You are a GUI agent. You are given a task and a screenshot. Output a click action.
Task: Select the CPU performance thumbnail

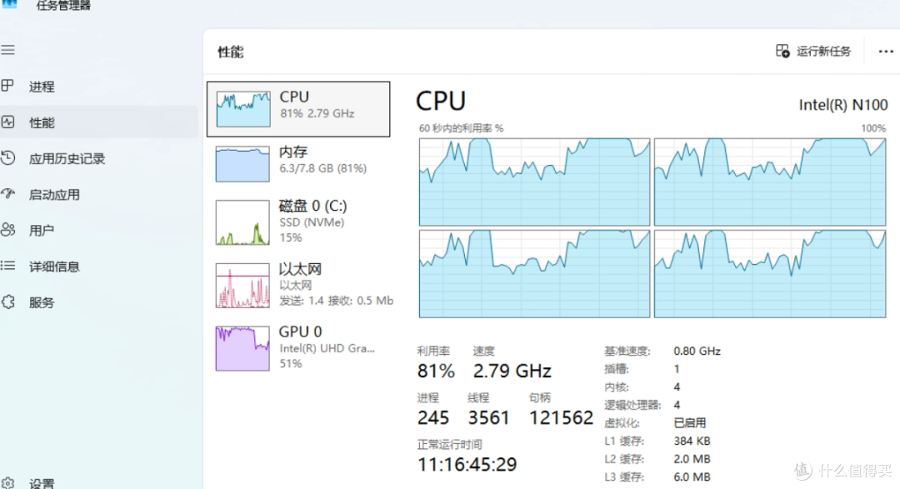coord(242,109)
